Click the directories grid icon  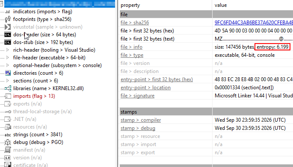tap(8, 73)
